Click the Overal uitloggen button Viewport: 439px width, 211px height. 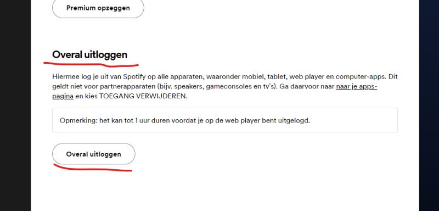click(93, 154)
